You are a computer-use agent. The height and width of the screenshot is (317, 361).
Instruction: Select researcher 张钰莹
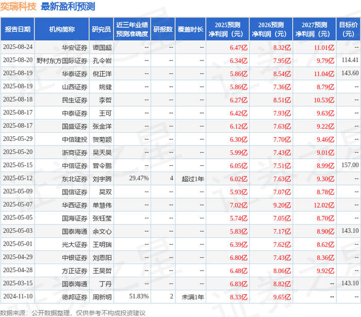[x=102, y=218]
